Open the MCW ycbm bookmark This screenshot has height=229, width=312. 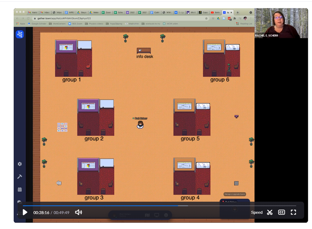tap(170, 23)
